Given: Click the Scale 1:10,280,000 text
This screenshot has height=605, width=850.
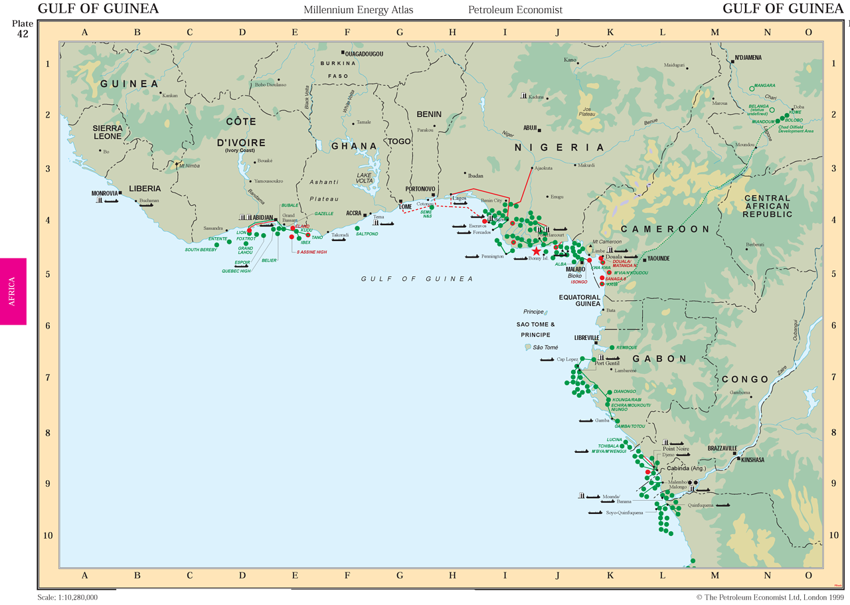Looking at the screenshot, I should pos(68,597).
